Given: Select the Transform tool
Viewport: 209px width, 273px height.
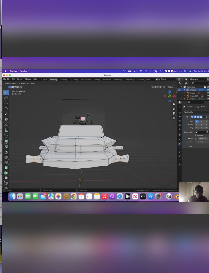Looking at the screenshot, I should click(6, 119).
